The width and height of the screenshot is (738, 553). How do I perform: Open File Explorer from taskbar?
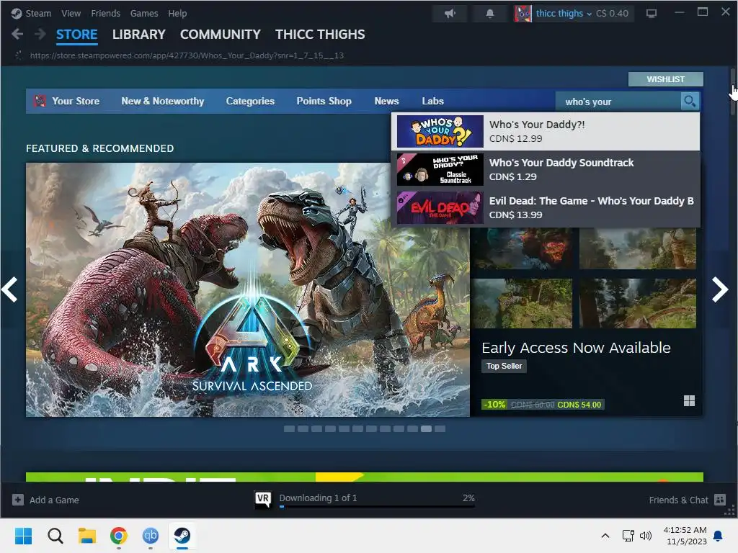point(87,536)
